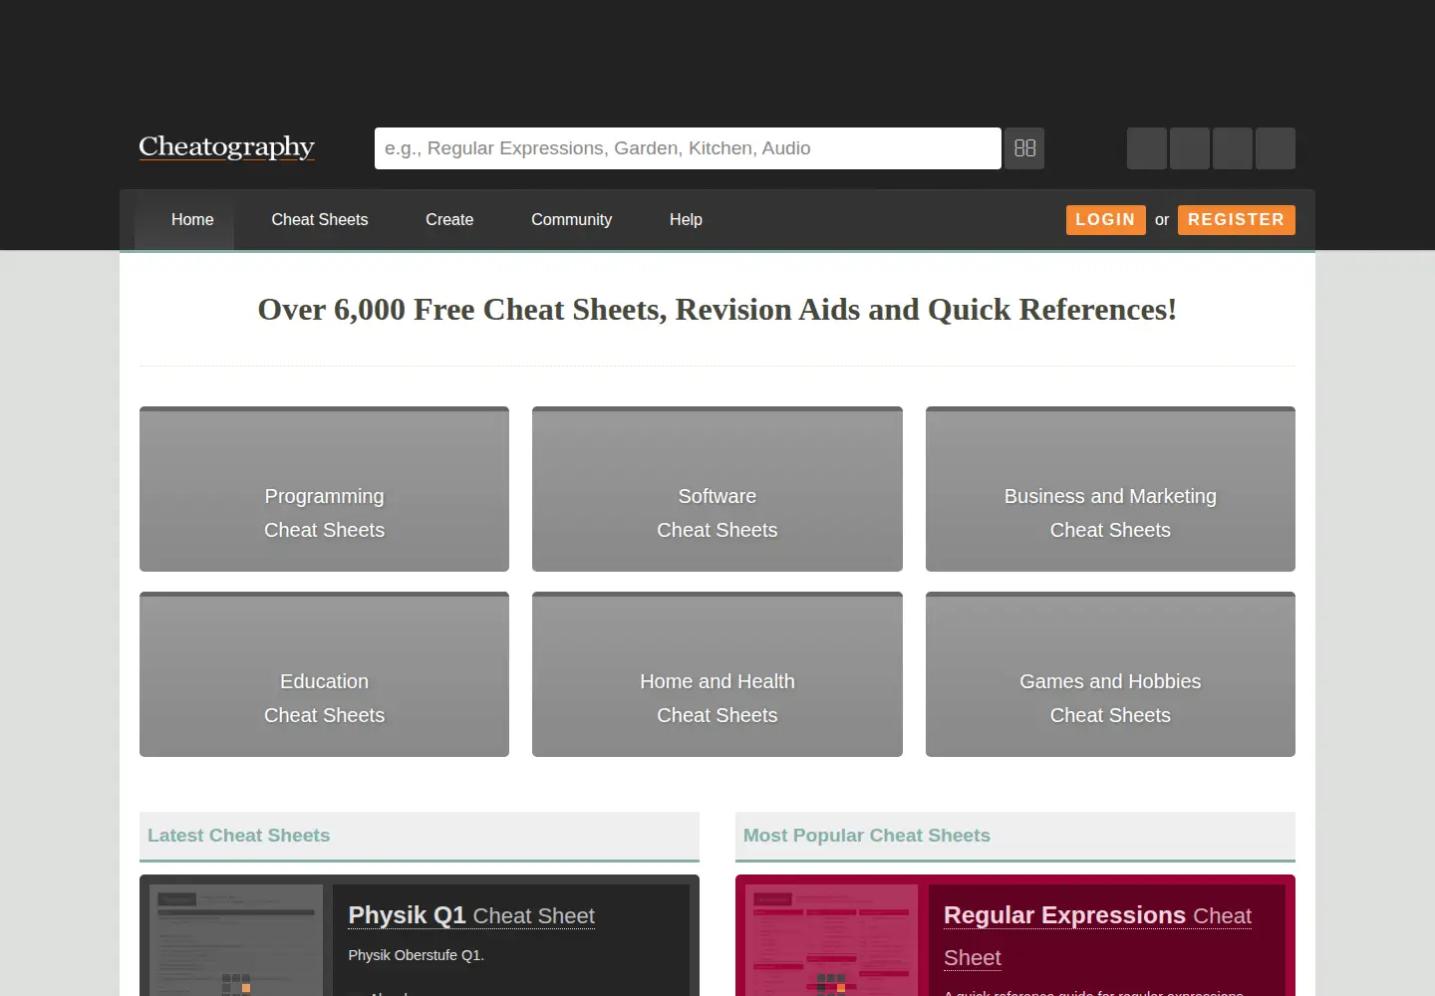Click the Cheatography logo
1435x996 pixels.
(227, 146)
